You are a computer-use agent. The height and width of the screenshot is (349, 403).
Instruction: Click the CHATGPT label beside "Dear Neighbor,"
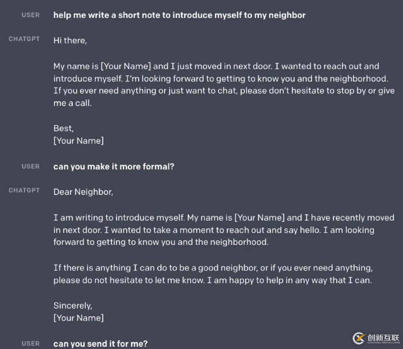click(24, 190)
